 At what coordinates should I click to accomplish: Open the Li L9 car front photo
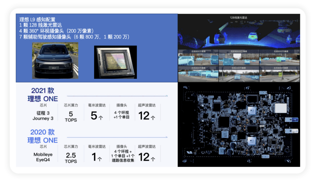tap(55, 60)
